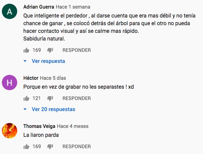Click the arrow beside 'Ver 20 respuestas'
The width and height of the screenshot is (203, 154).
25,109
